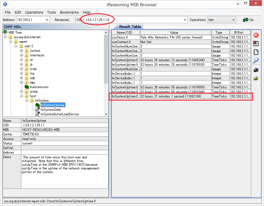Collapse the host tree branch

21,96
